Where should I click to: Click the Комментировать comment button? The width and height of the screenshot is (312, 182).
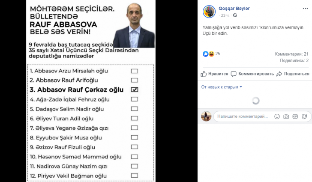click(x=253, y=74)
